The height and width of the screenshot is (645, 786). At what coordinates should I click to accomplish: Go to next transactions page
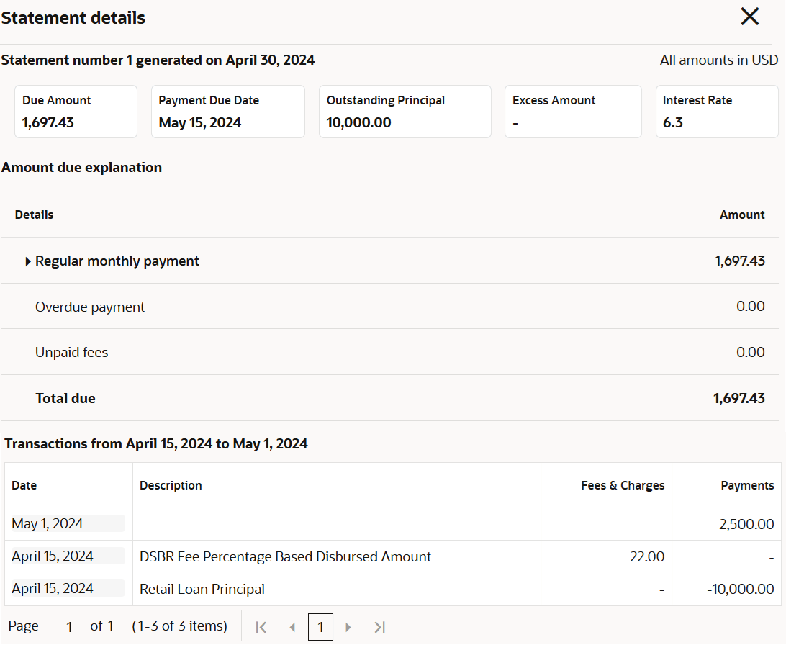tap(348, 627)
